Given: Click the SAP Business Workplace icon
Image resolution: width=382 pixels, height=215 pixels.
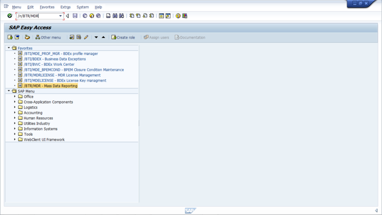Looking at the screenshot, I should click(27, 37).
